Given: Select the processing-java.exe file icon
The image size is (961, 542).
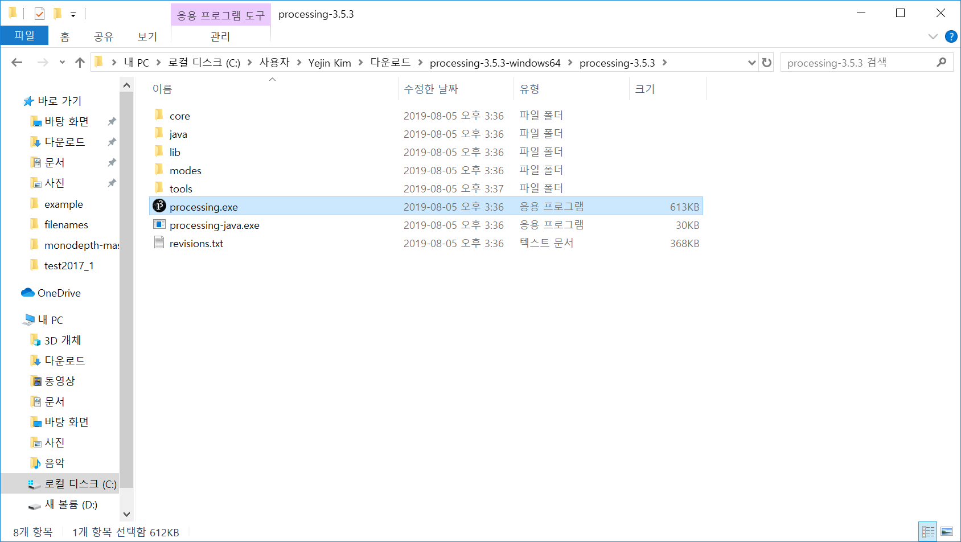Looking at the screenshot, I should pyautogui.click(x=159, y=224).
